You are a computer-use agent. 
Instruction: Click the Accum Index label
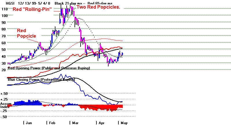click(x=5, y=105)
